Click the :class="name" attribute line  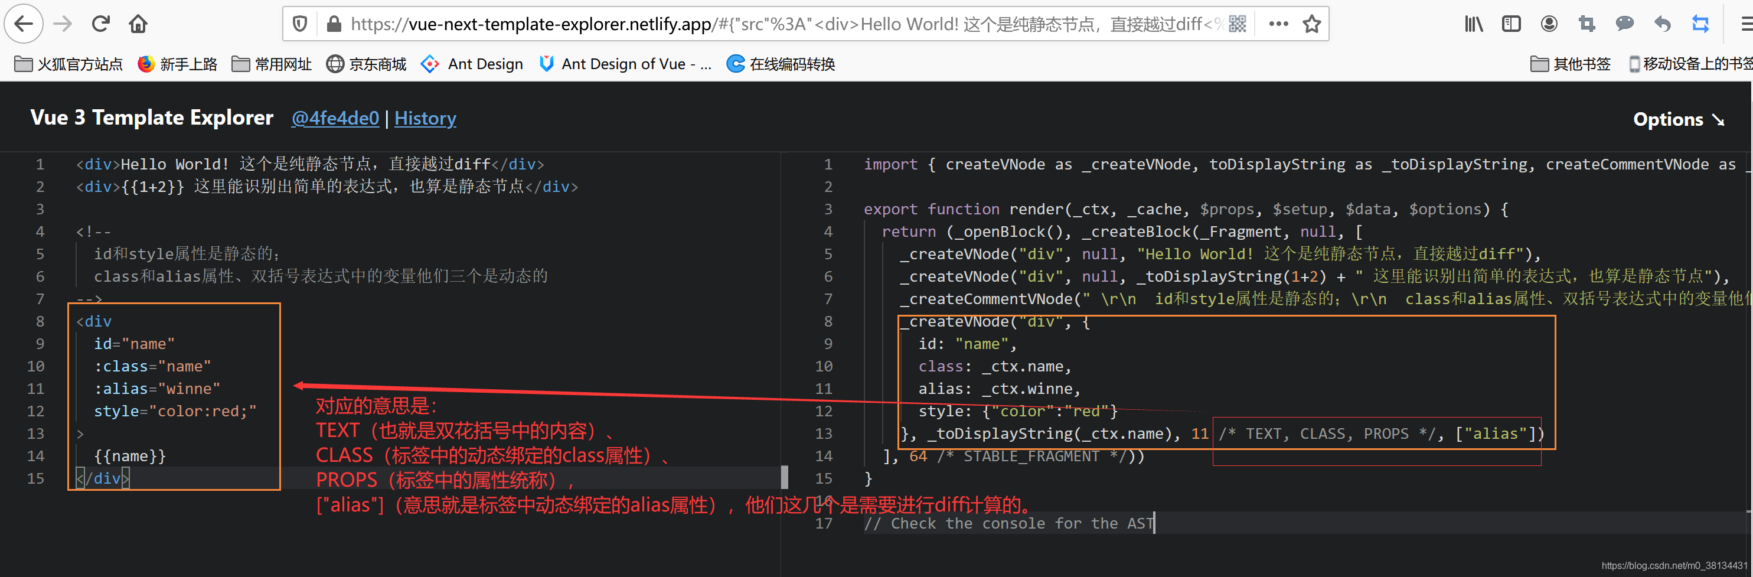(152, 366)
